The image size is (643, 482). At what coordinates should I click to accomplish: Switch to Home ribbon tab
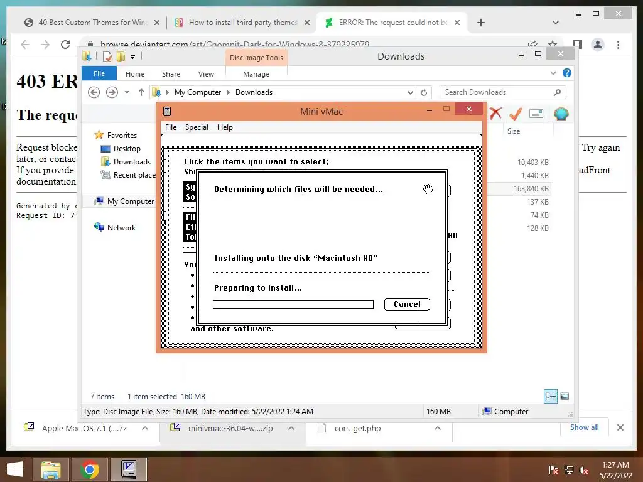(135, 74)
